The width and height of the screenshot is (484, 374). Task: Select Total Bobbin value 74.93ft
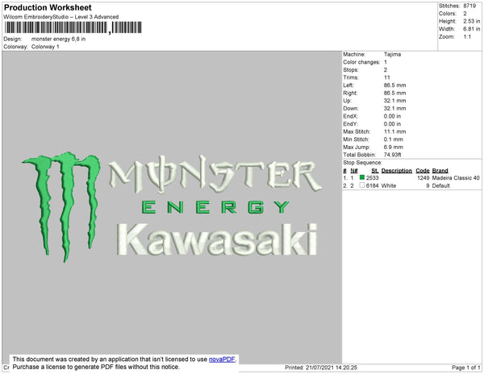click(x=393, y=155)
